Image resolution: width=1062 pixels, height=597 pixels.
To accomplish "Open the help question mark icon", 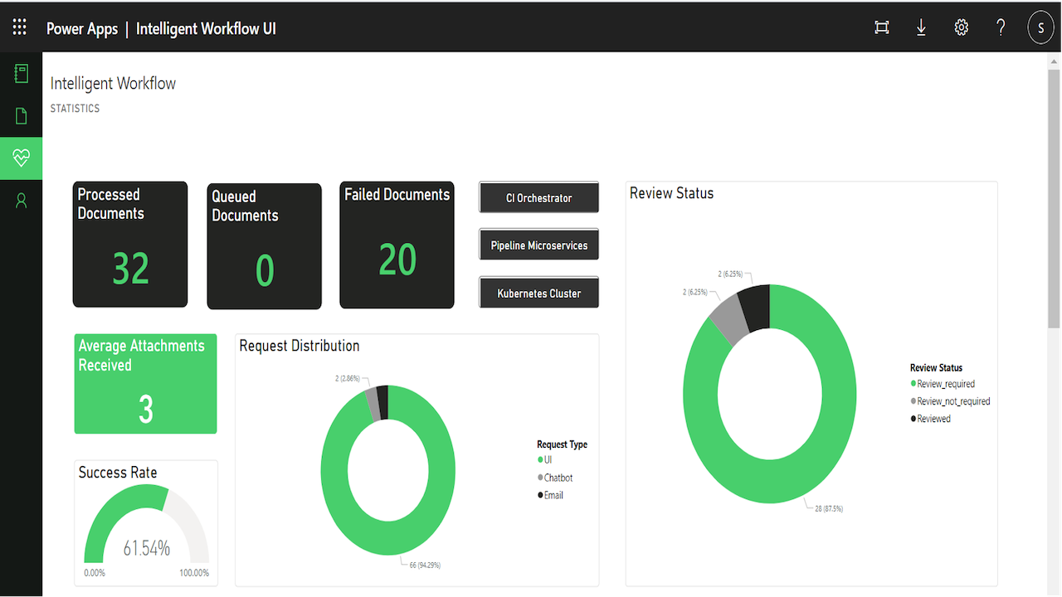I will coord(1001,27).
